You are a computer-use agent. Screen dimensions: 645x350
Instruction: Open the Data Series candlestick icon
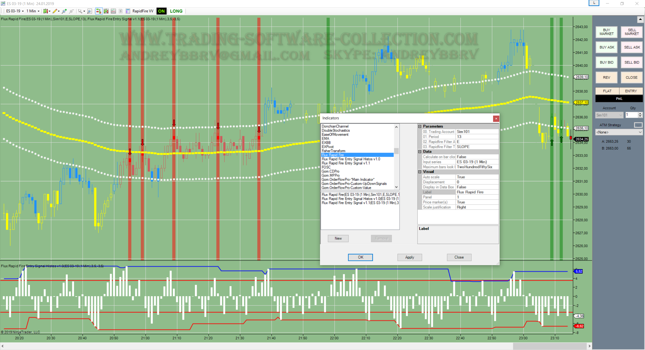106,11
